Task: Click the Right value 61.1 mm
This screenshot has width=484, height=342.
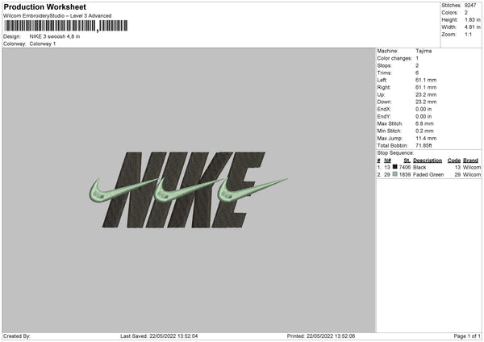Action: point(426,87)
